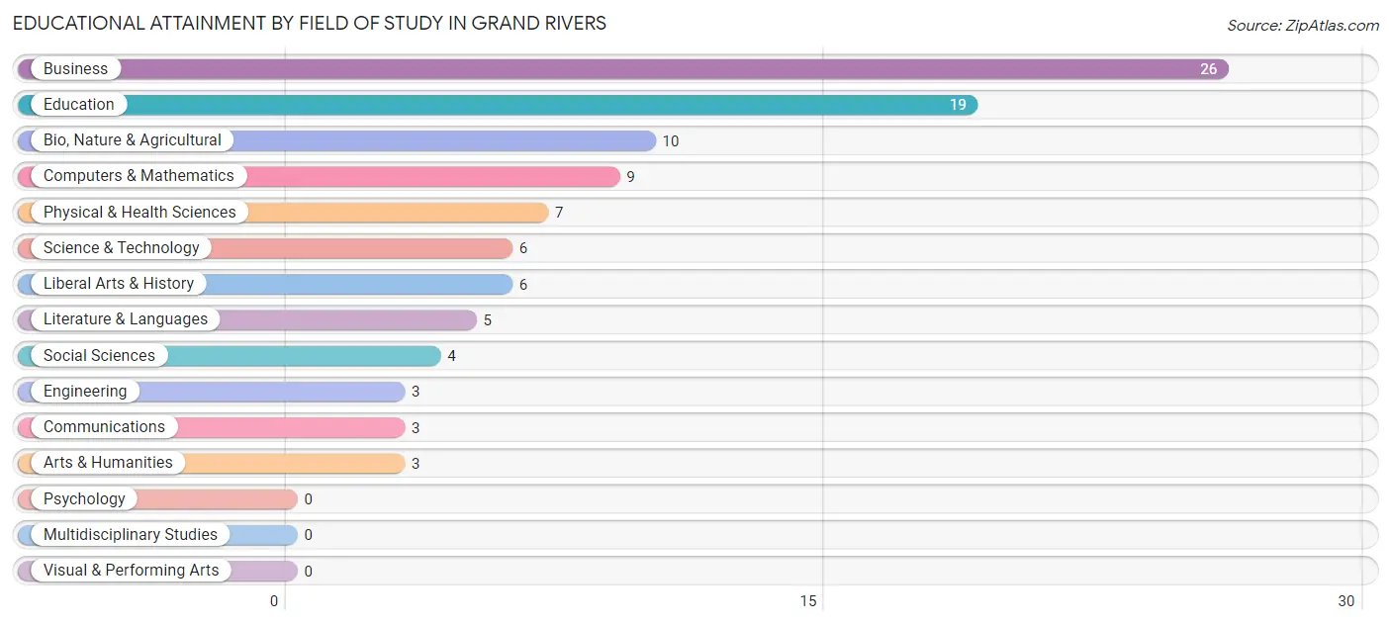Click the value 19 on Education bar
1391x625 pixels.
click(x=958, y=105)
